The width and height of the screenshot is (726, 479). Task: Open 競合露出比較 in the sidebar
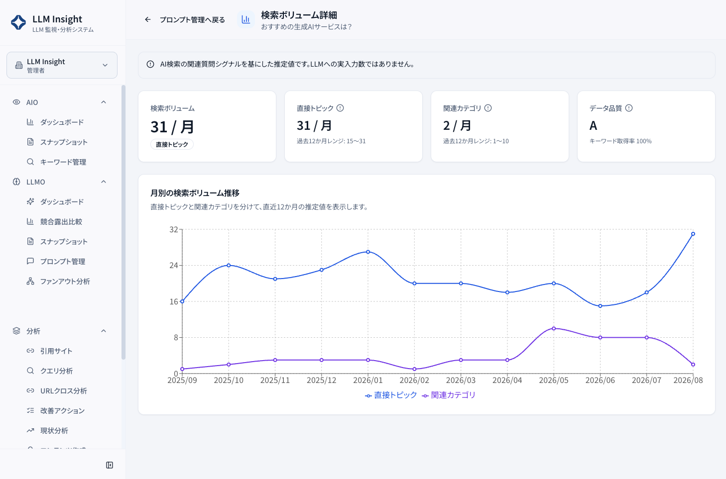click(61, 221)
